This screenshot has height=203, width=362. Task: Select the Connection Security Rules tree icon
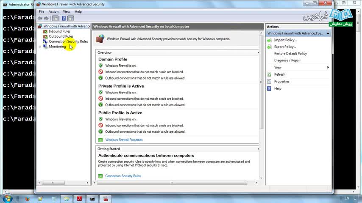45,41
